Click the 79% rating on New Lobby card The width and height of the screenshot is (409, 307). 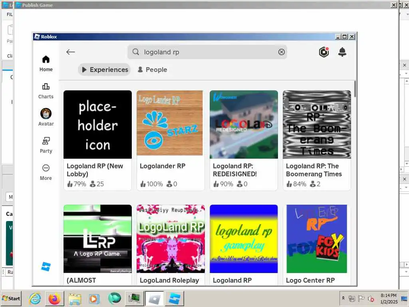coord(76,184)
